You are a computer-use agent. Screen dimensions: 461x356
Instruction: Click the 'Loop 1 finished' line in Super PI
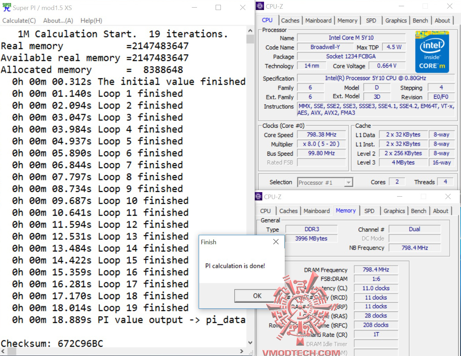tap(97, 93)
